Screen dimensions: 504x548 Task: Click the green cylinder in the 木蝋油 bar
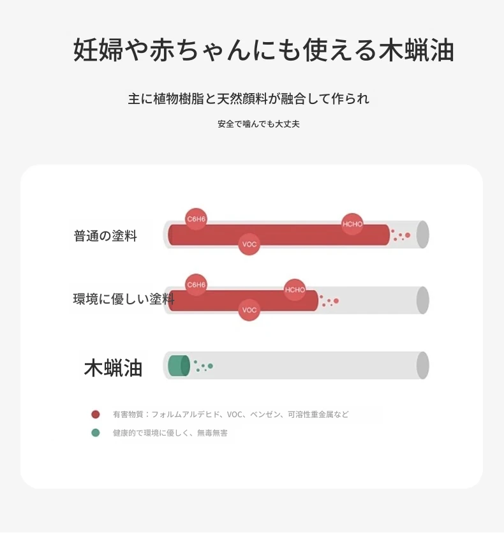pos(179,366)
